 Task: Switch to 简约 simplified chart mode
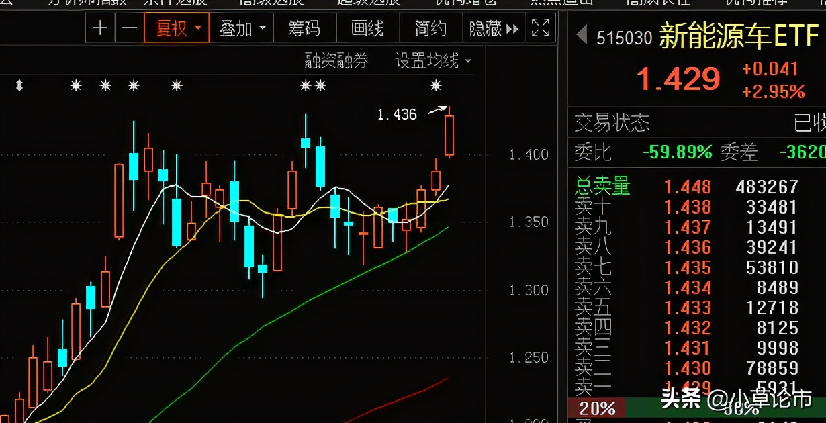tap(430, 28)
